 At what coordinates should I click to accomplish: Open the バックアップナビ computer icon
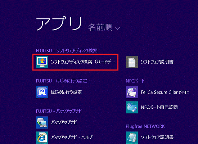pyautogui.click(x=42, y=122)
